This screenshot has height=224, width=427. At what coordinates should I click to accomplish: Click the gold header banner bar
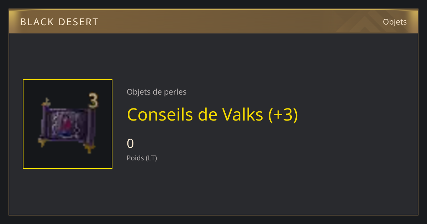[213, 21]
